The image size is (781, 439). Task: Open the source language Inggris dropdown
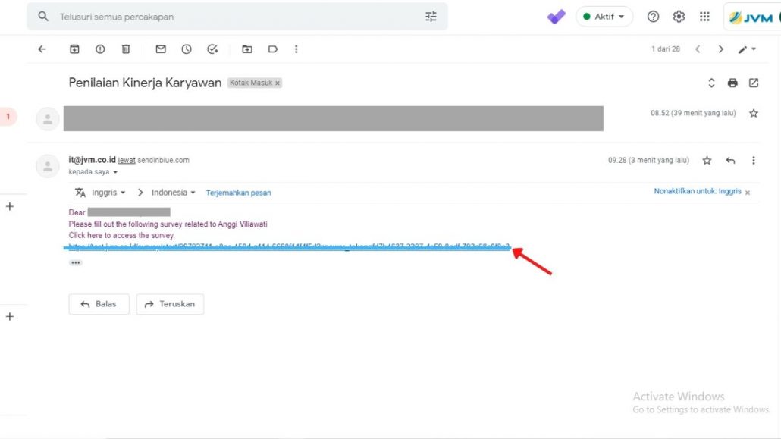pos(108,193)
